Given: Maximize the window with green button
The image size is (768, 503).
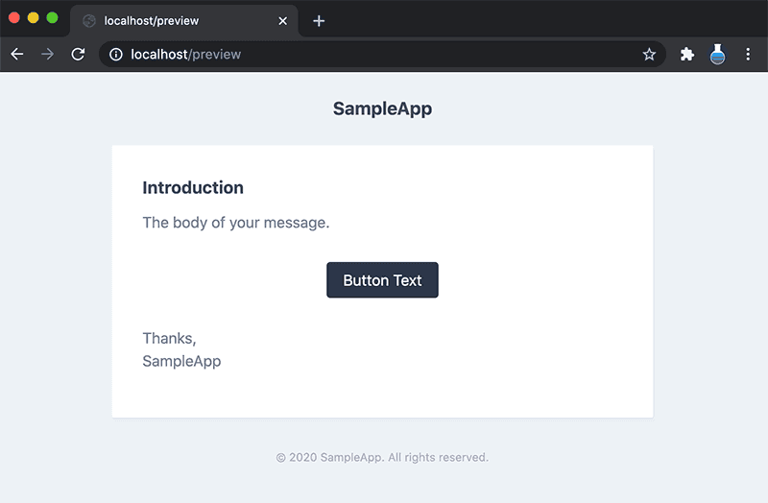Looking at the screenshot, I should (x=52, y=18).
